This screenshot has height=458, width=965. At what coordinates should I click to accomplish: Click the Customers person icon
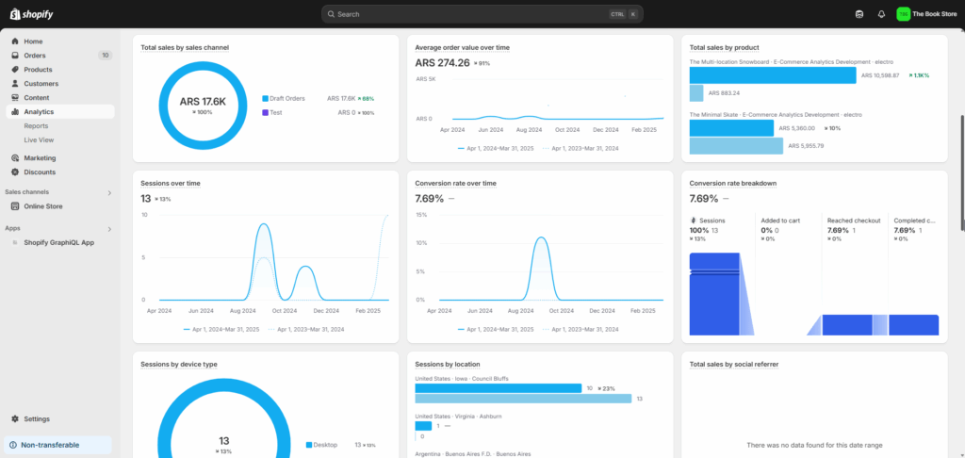(15, 84)
